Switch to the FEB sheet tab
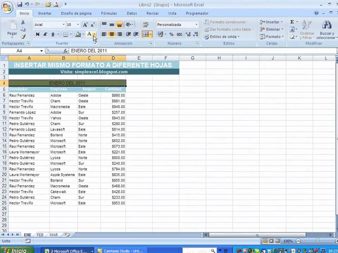The width and height of the screenshot is (338, 253). pos(40,235)
